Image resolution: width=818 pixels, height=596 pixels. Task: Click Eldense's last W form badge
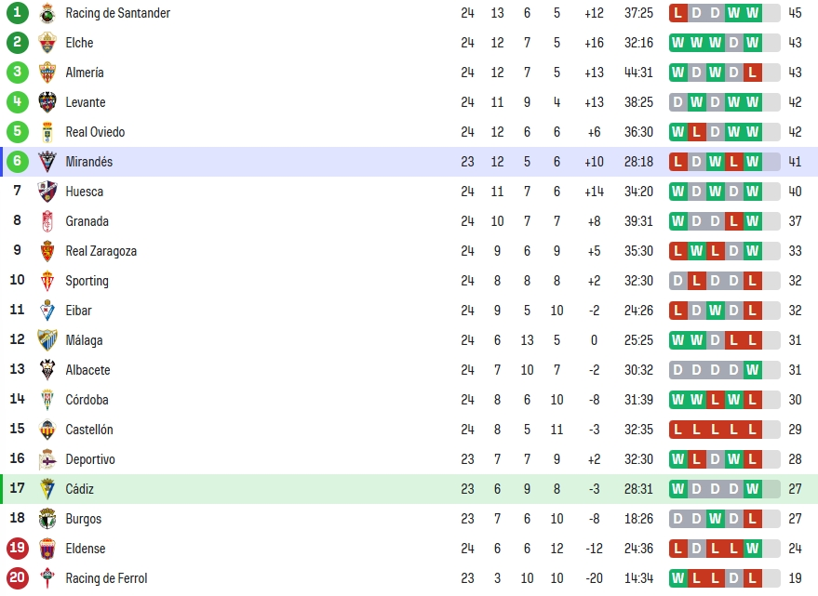[752, 548]
